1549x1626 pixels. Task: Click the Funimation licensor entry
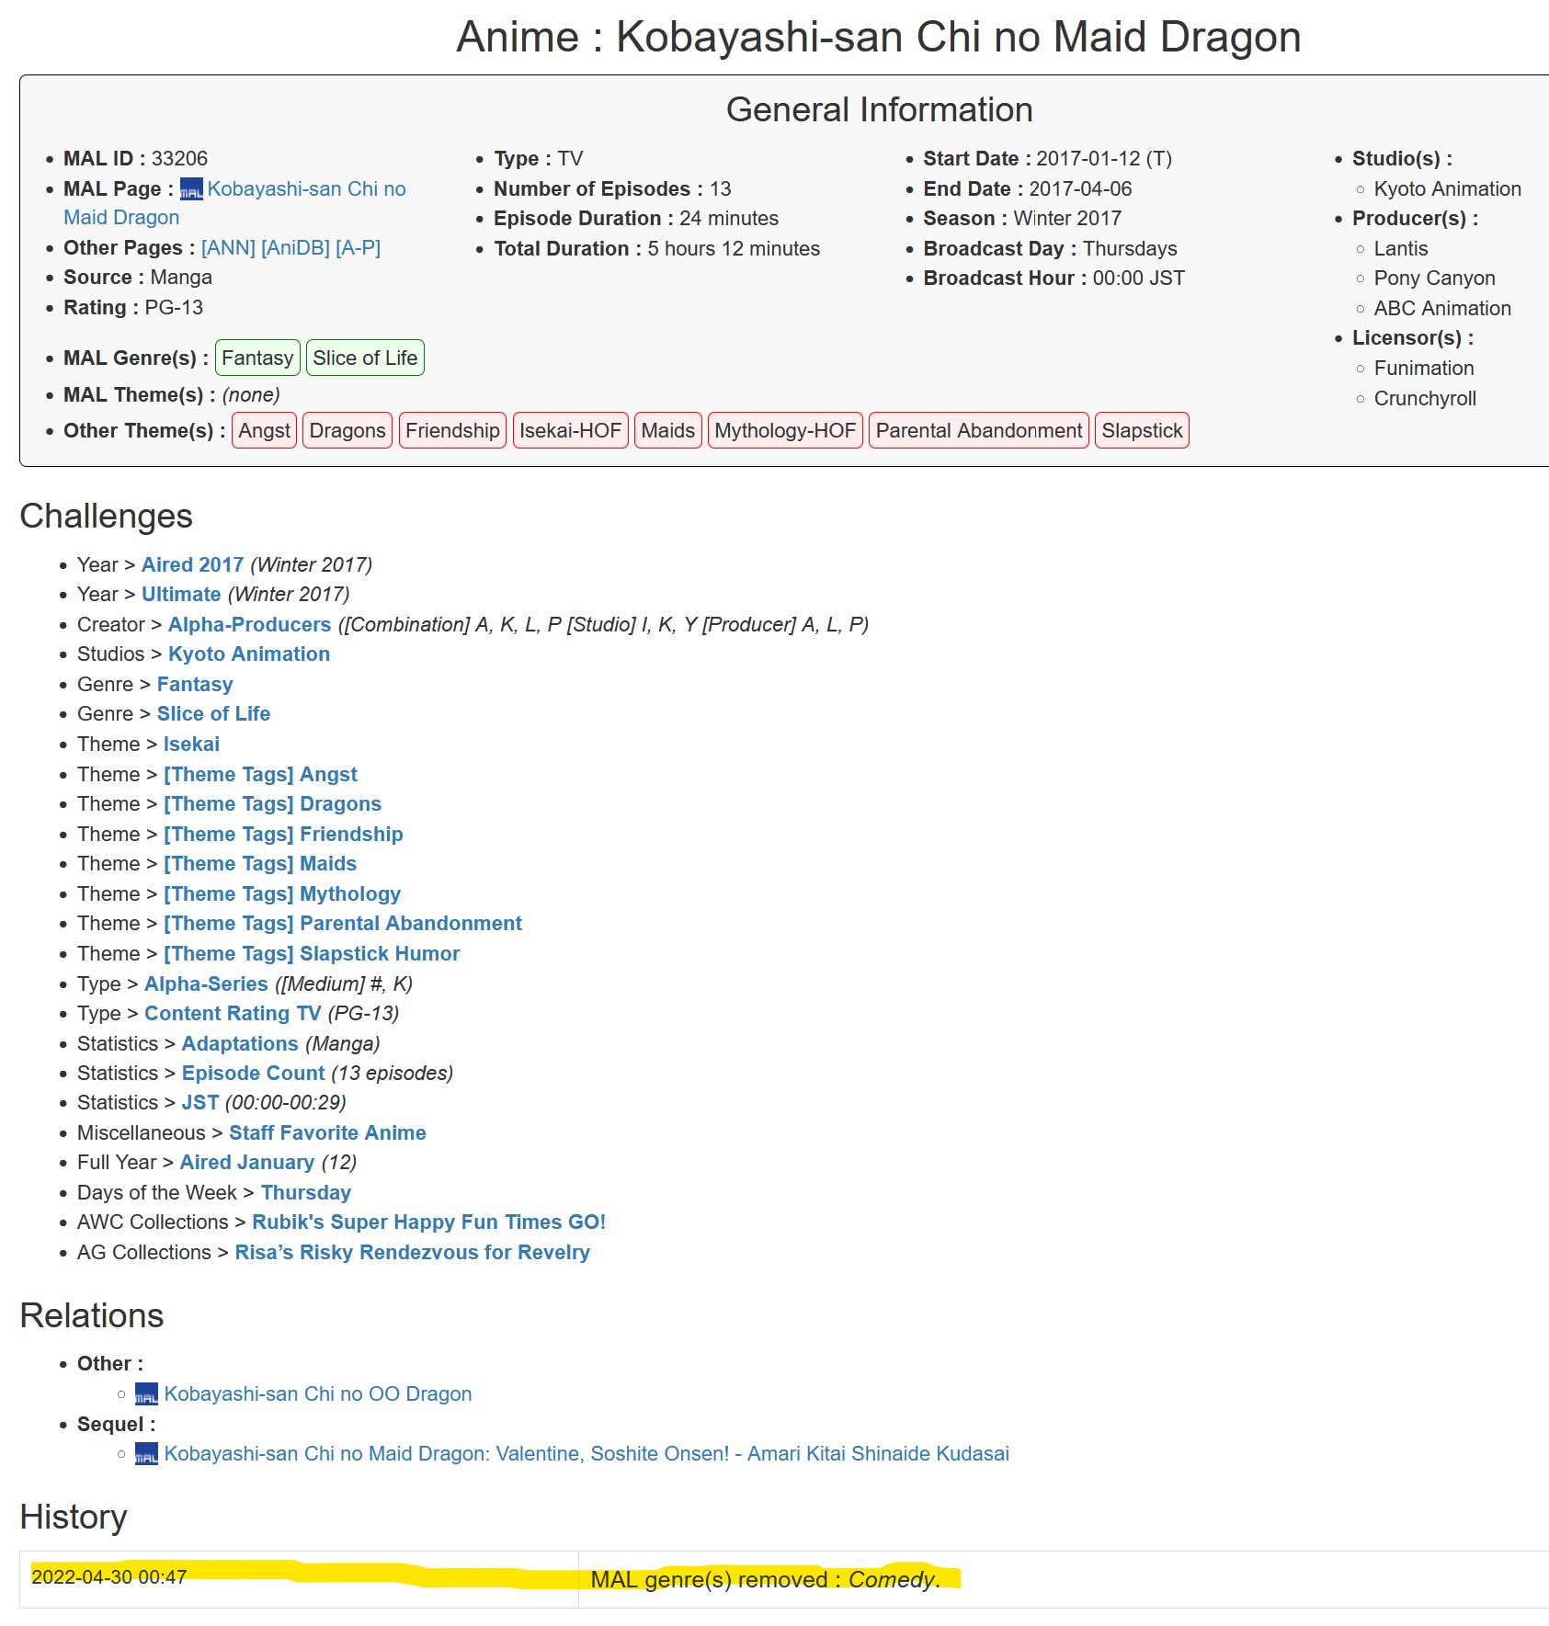pos(1424,369)
